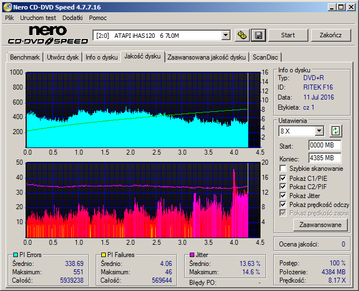
Task: Switch to the ScanDisc tab
Action: coord(265,57)
